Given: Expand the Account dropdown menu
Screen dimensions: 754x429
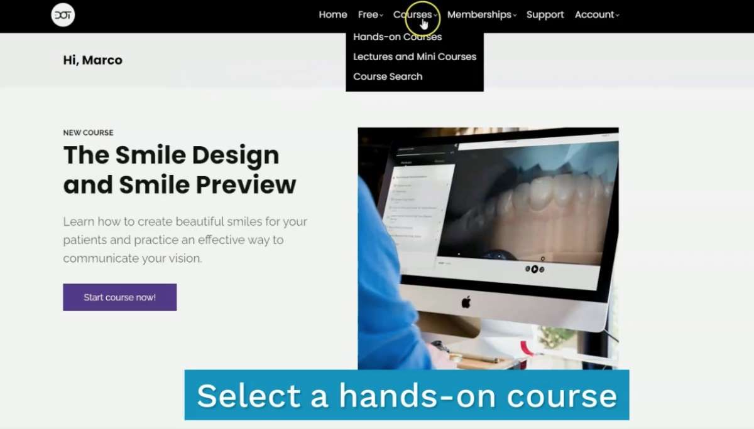Looking at the screenshot, I should [x=597, y=14].
